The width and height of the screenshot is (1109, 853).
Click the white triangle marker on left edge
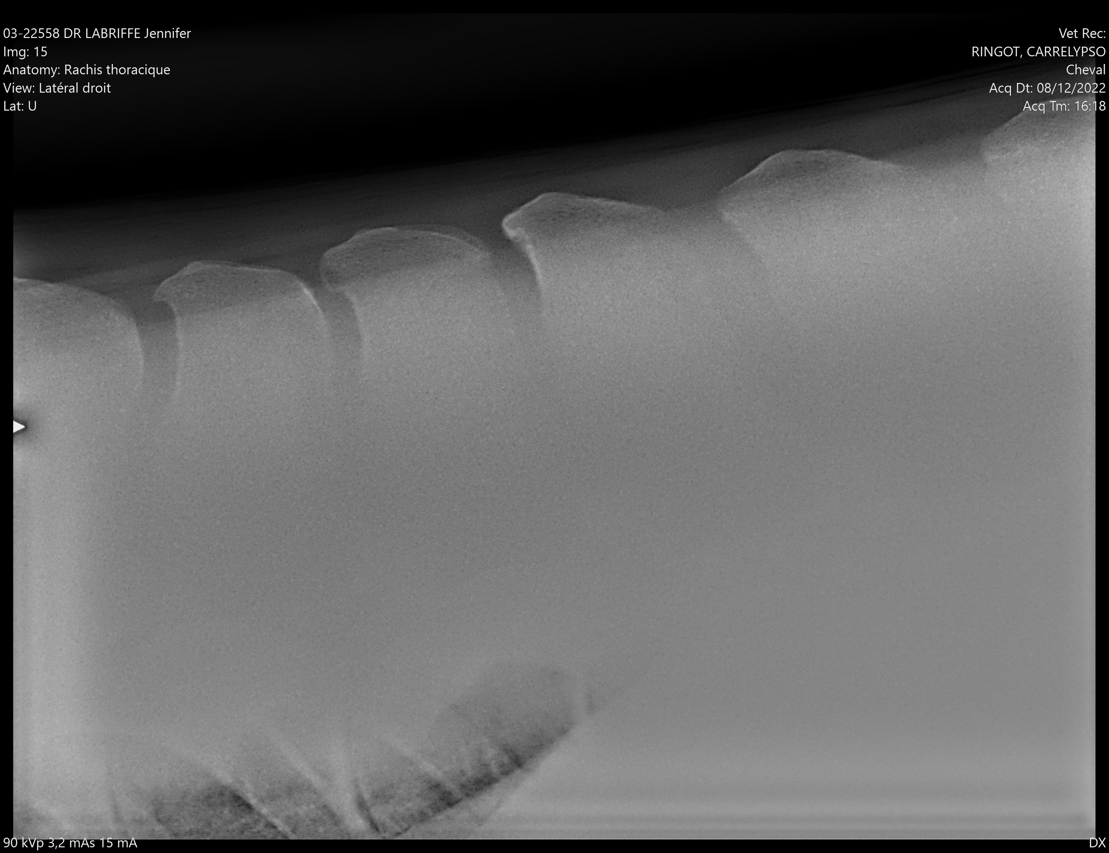(x=19, y=426)
